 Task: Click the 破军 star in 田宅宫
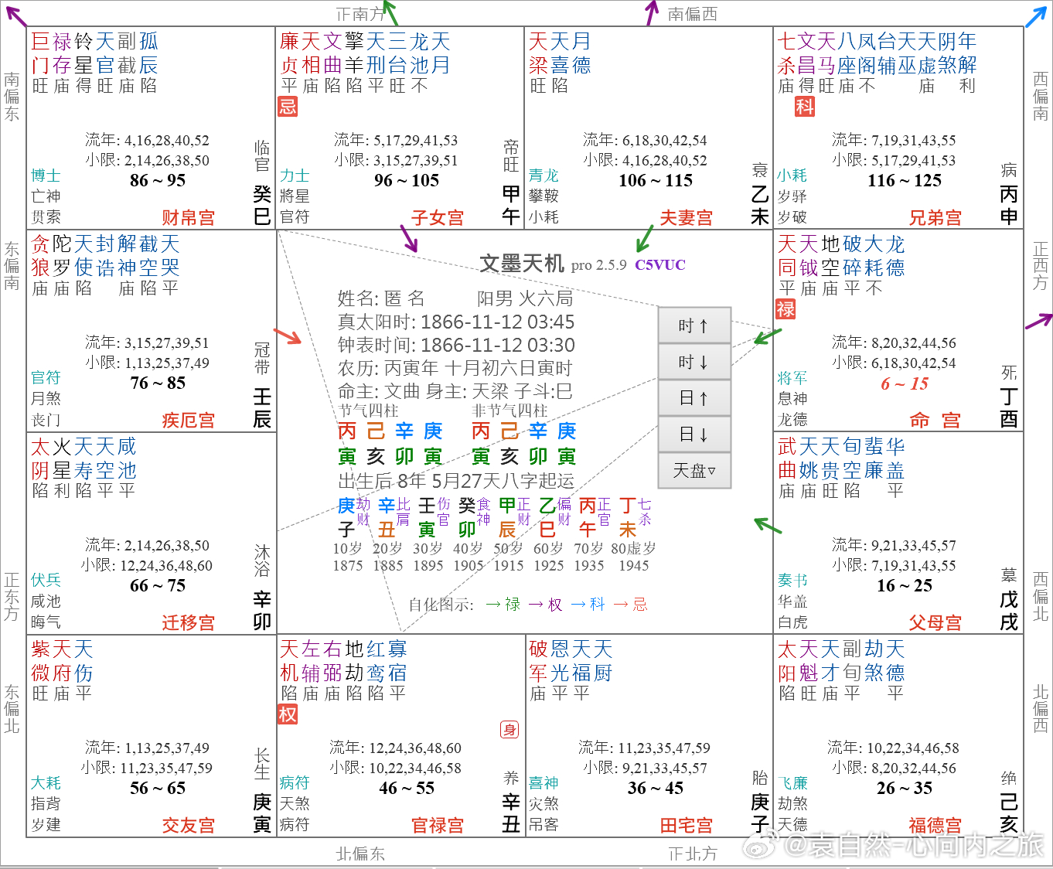point(538,661)
